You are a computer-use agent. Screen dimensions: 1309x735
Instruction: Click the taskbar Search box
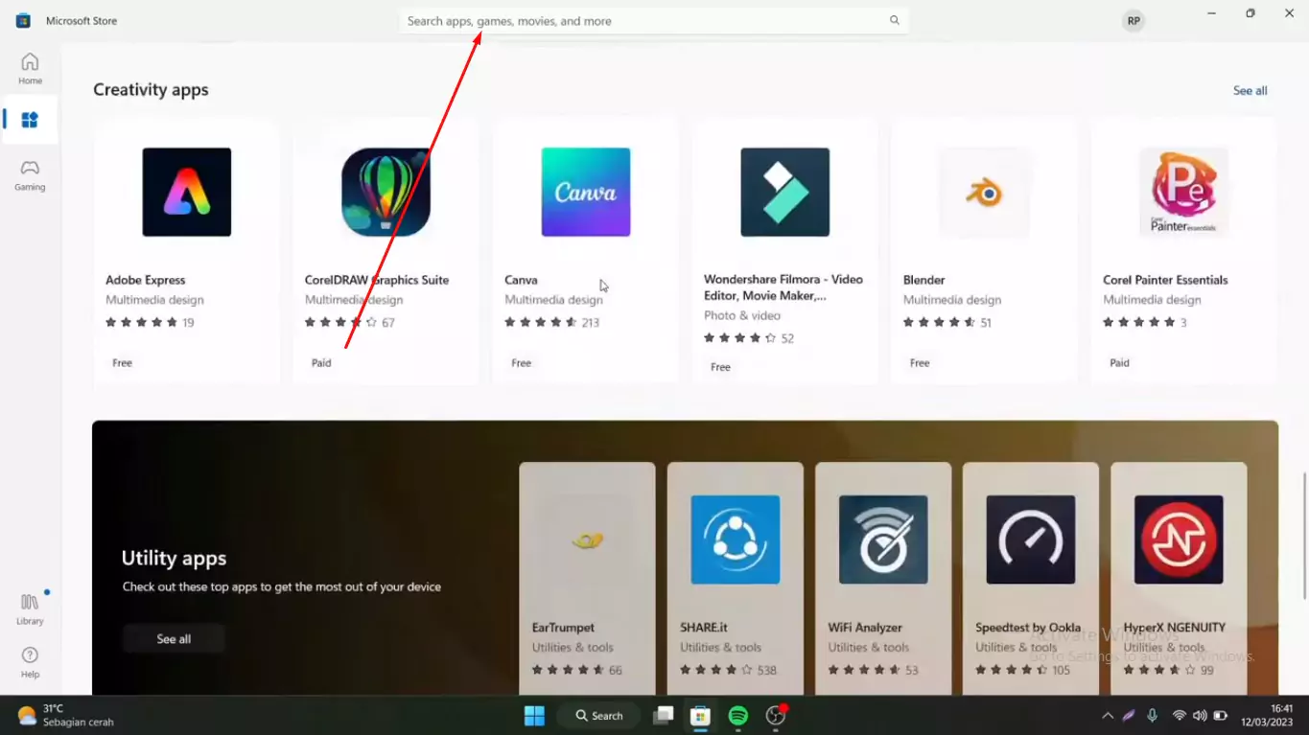[599, 715]
